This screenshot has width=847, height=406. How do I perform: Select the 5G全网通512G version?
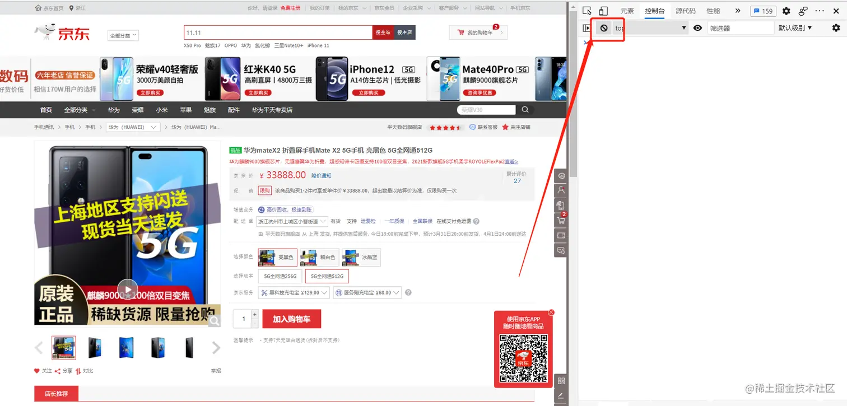(x=327, y=276)
